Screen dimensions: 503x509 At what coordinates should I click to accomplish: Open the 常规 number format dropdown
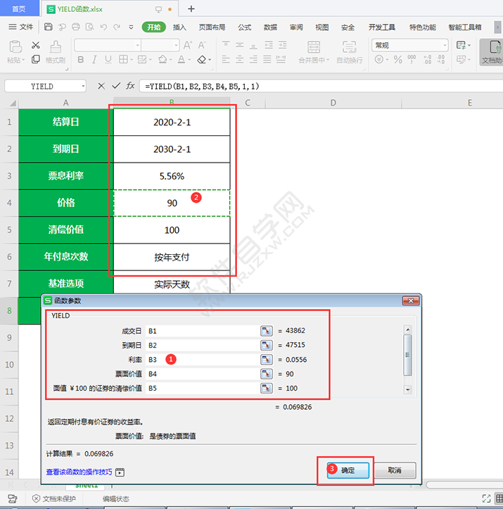click(x=445, y=46)
